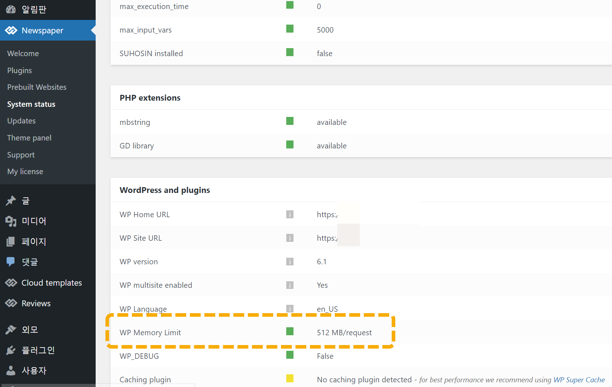Open the Updates submenu item
Image resolution: width=612 pixels, height=387 pixels.
(x=21, y=121)
